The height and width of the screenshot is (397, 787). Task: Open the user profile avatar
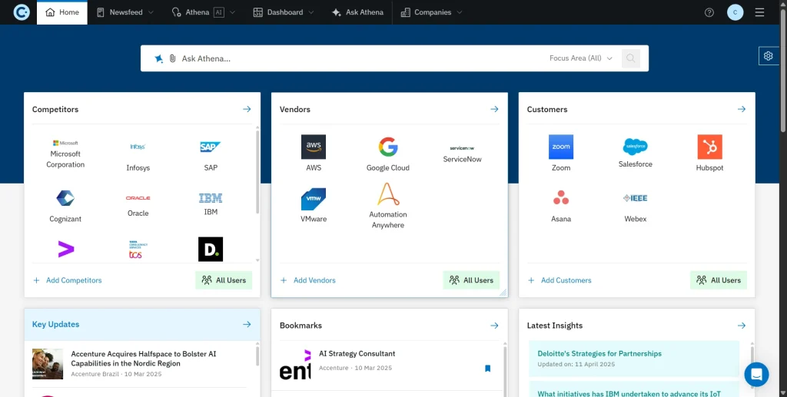(736, 12)
